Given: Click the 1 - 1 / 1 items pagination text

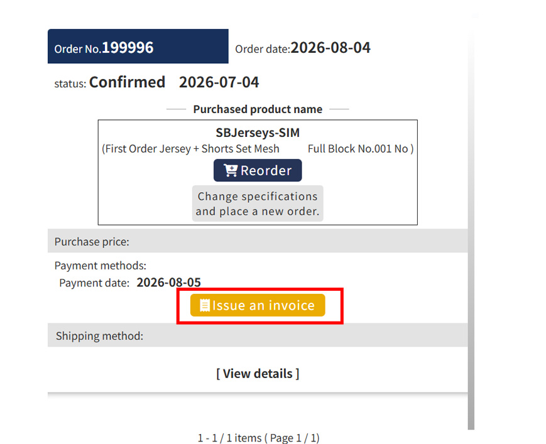Looking at the screenshot, I should [x=258, y=437].
